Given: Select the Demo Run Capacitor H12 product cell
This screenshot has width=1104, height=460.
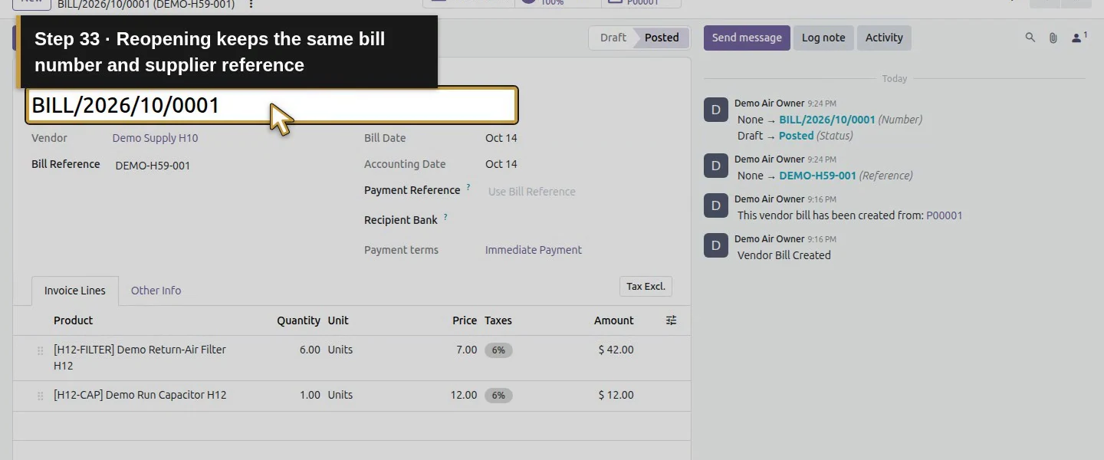Looking at the screenshot, I should coord(140,396).
